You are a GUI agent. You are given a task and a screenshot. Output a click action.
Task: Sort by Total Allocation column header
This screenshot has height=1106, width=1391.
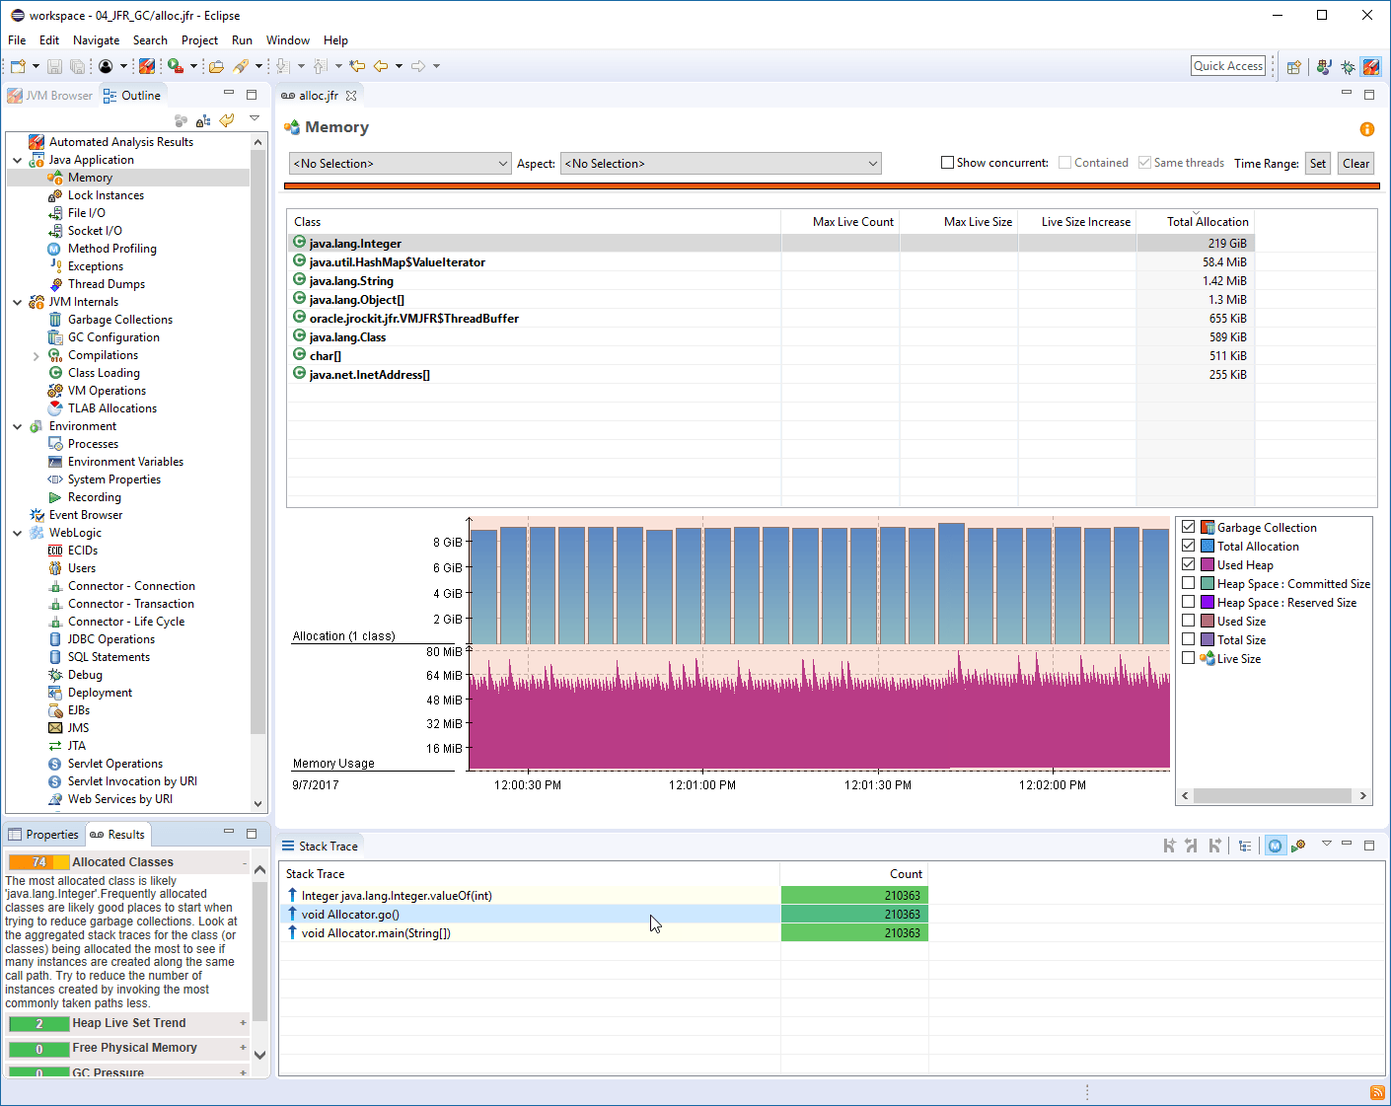1196,222
